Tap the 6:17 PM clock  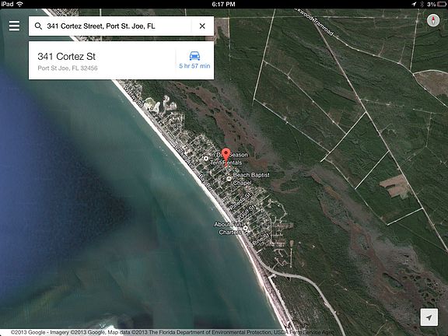click(224, 4)
